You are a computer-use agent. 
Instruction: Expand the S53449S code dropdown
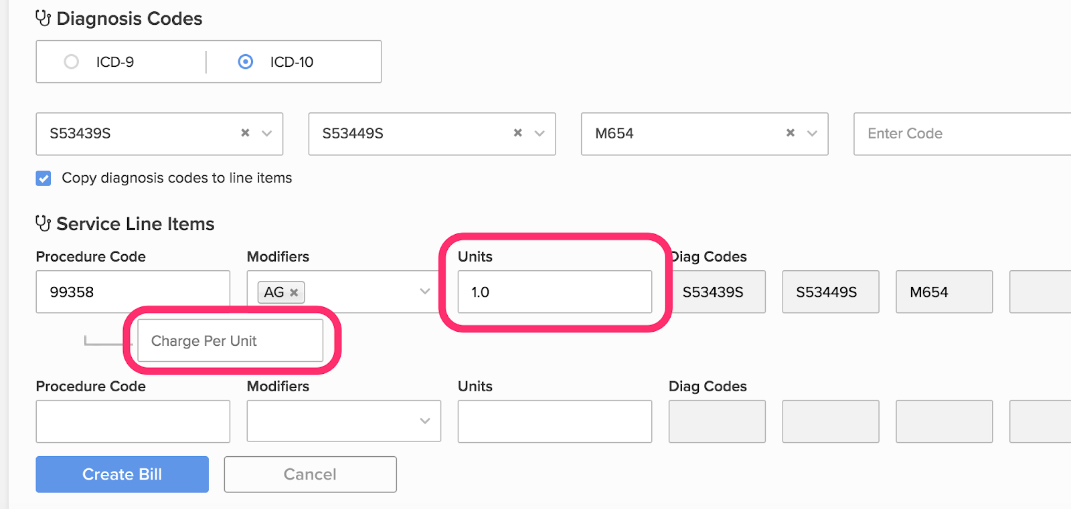click(x=540, y=133)
